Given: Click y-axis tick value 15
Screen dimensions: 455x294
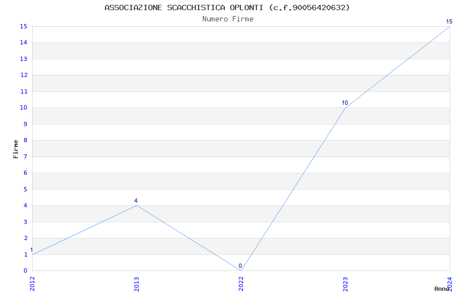Looking at the screenshot, I should [x=24, y=26].
